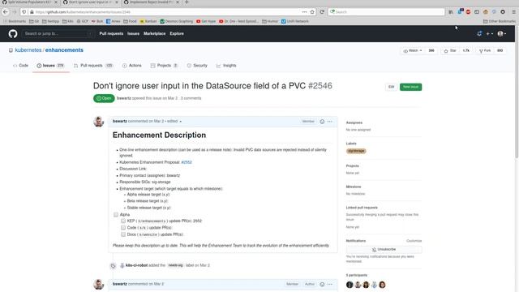Click the Unsubscribe button

[384, 249]
